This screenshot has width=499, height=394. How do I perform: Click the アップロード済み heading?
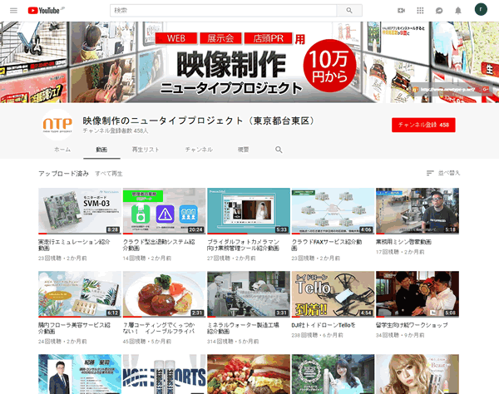pos(64,174)
